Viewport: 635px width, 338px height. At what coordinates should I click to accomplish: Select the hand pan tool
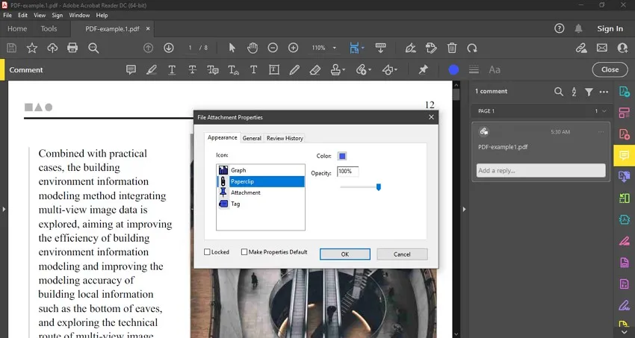click(253, 48)
